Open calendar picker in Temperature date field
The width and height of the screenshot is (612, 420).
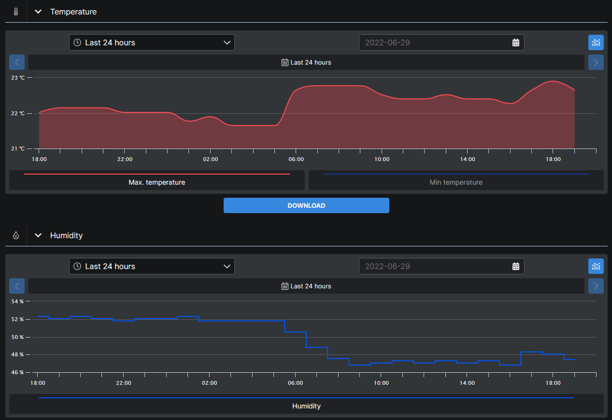515,42
